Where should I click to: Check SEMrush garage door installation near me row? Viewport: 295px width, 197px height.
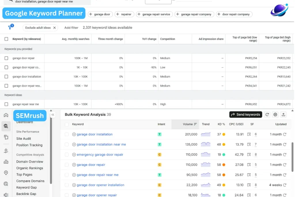tap(67, 145)
